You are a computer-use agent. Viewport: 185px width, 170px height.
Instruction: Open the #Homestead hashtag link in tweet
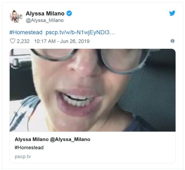tap(26, 33)
